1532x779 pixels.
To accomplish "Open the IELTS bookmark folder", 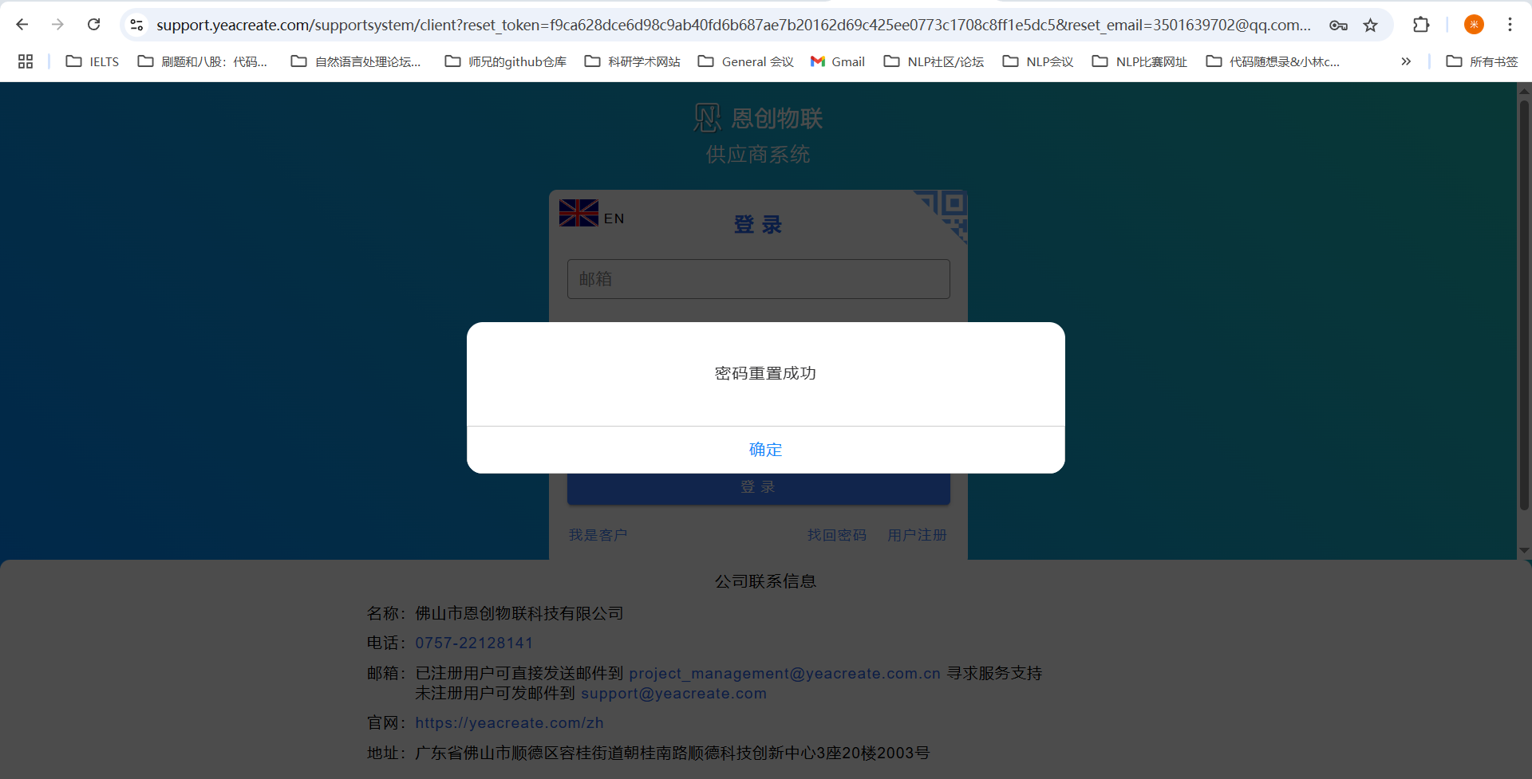I will (x=93, y=61).
